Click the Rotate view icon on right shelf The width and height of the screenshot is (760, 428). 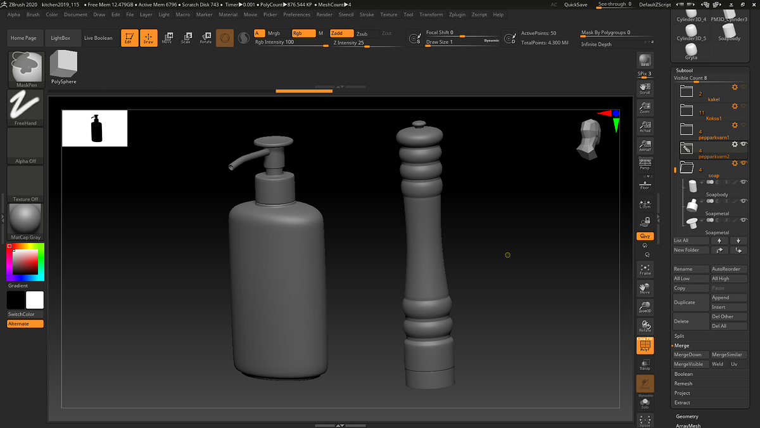pyautogui.click(x=645, y=327)
